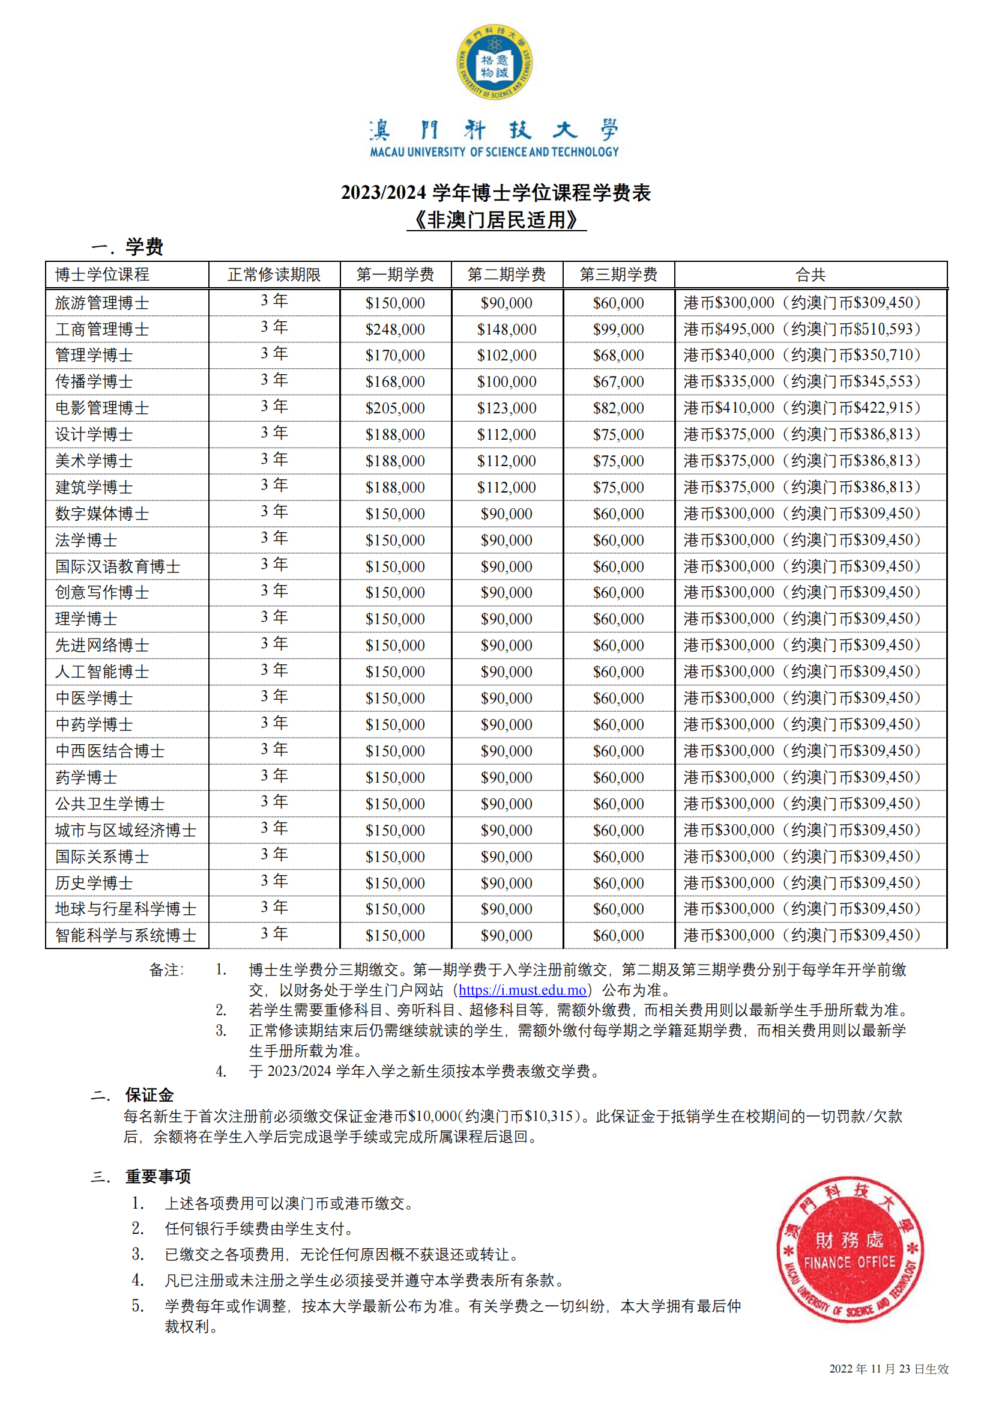Click the footer text 2022 年 11 月 23 日生效
This screenshot has height=1405, width=993.
[x=889, y=1369]
